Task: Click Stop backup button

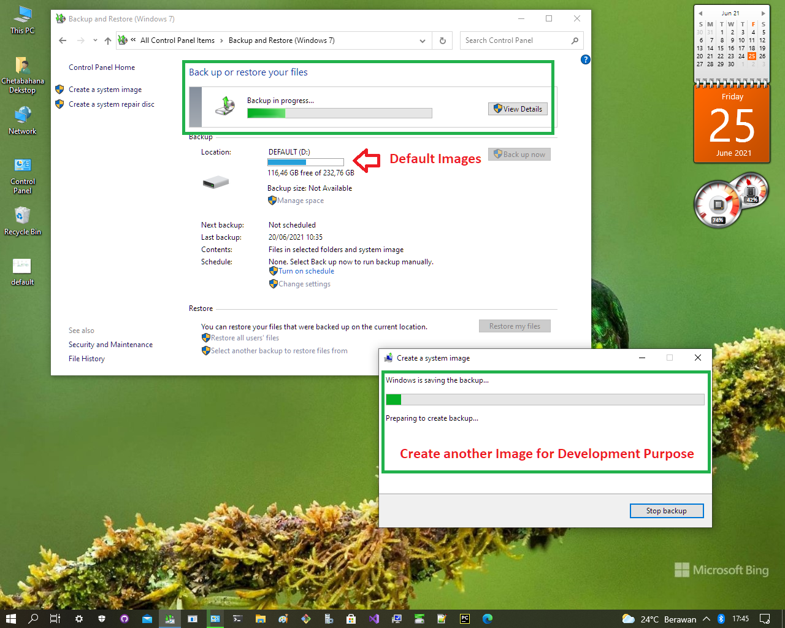Action: click(x=667, y=511)
